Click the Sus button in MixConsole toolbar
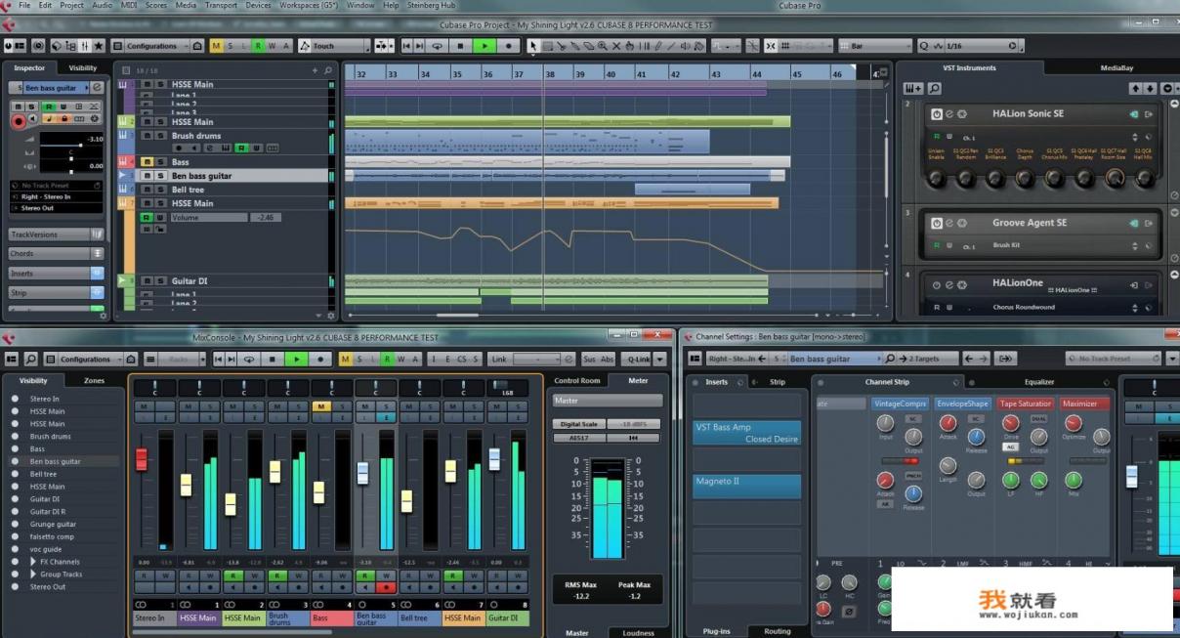1180x638 pixels. (x=589, y=360)
